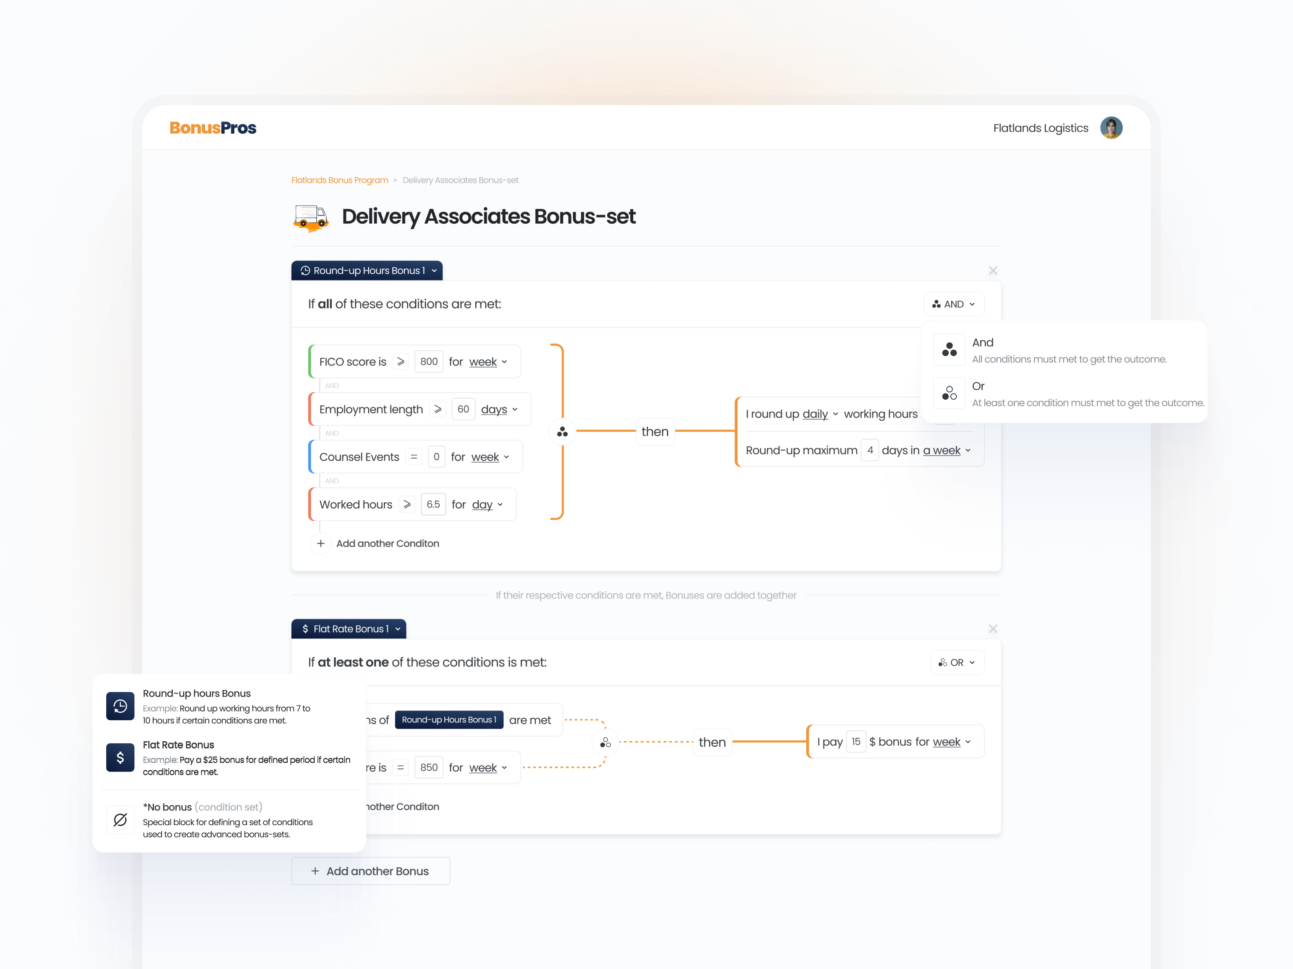Click the No bonus slashed-circle icon

(120, 820)
